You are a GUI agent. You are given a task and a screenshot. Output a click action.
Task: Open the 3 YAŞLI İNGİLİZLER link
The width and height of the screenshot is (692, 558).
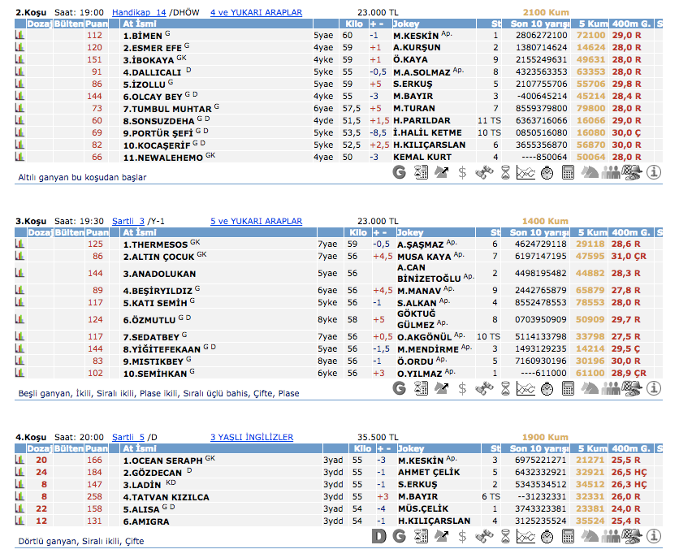point(251,437)
